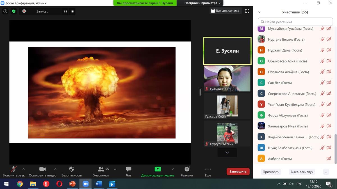
Task: Open the Security shield options
Action: (x=72, y=171)
